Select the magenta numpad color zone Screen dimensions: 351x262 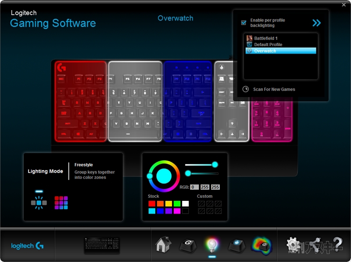pyautogui.click(x=272, y=120)
